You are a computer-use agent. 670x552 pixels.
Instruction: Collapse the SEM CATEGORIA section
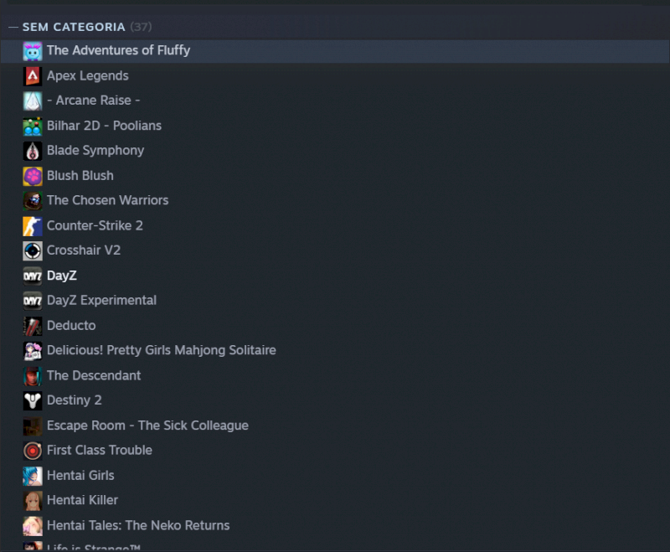[x=13, y=28]
